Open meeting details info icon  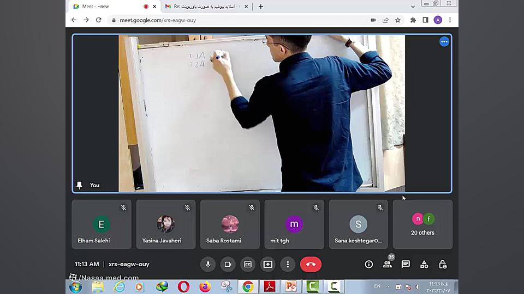click(x=368, y=265)
